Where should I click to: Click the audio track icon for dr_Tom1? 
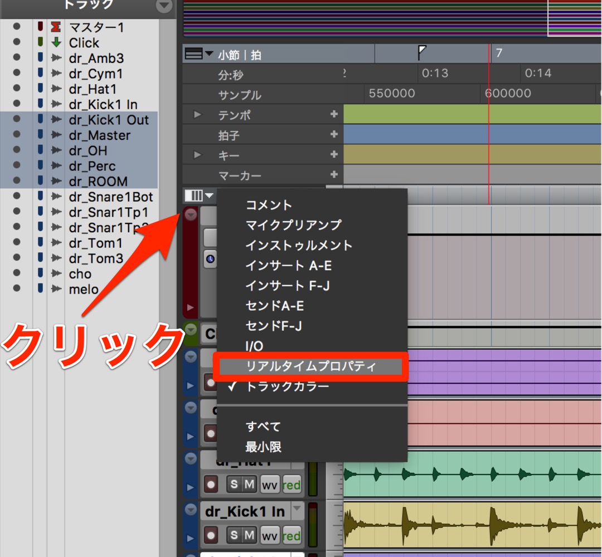(56, 242)
